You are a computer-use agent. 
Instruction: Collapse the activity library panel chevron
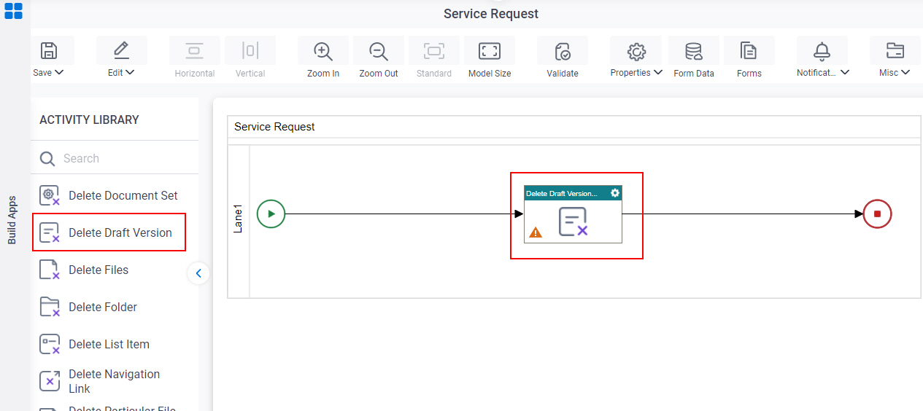(198, 273)
